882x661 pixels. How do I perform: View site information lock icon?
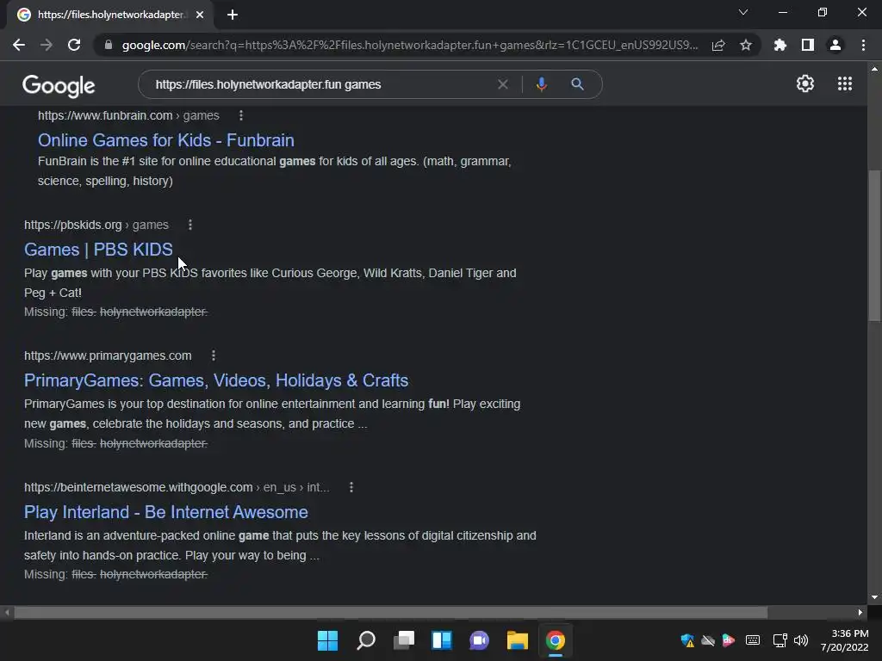pyautogui.click(x=109, y=45)
